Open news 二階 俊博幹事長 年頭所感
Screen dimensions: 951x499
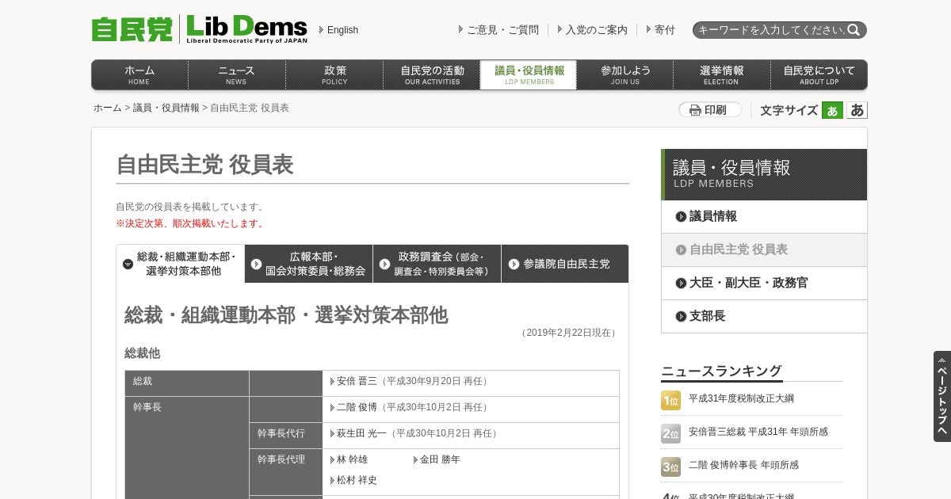(x=743, y=465)
